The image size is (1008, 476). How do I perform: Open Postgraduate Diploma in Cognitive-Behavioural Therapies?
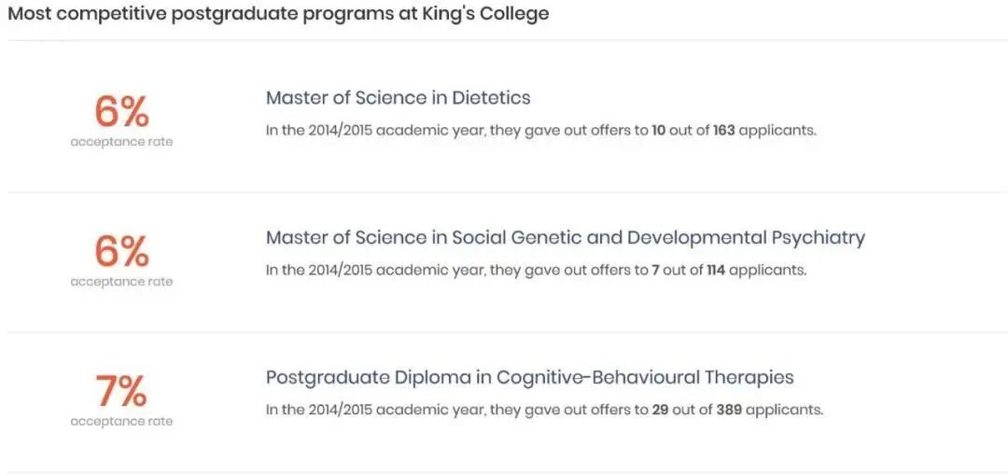point(529,378)
